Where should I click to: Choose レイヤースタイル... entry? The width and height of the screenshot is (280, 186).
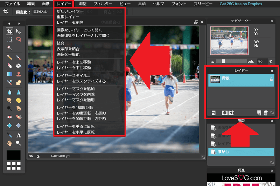(73, 76)
